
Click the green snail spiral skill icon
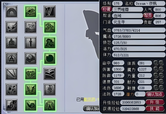(x=31, y=105)
